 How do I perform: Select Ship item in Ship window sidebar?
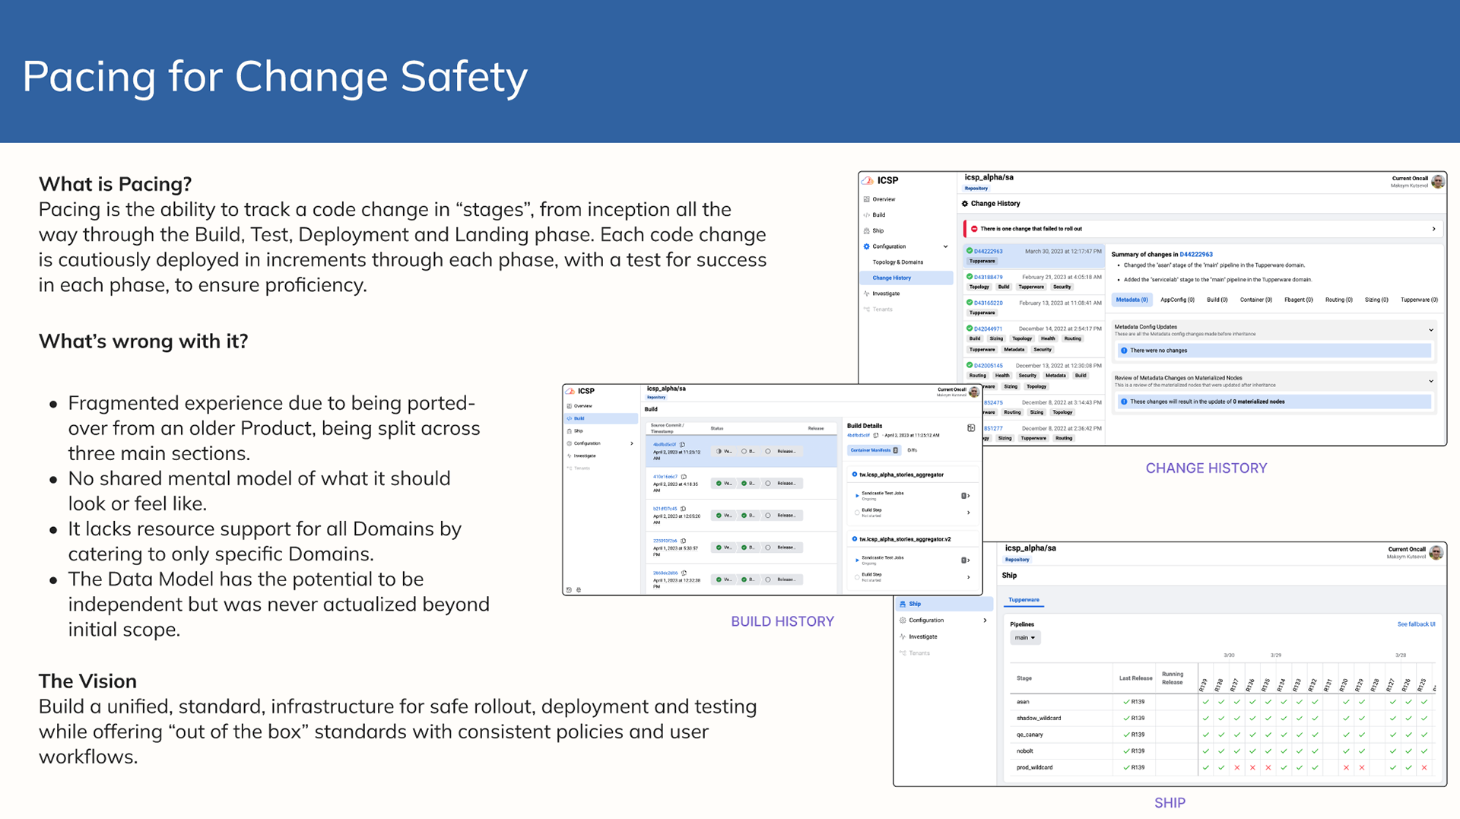coord(944,604)
